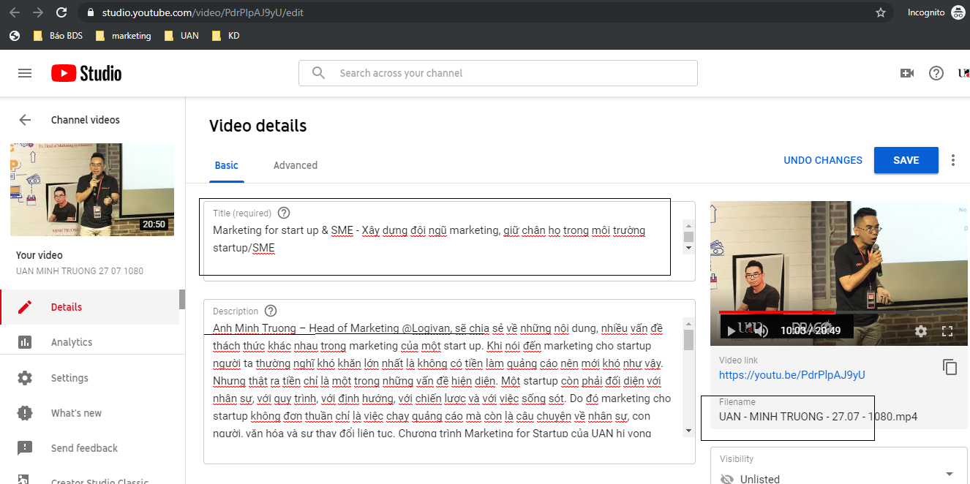Click the YouTube Studio logo

(x=86, y=73)
